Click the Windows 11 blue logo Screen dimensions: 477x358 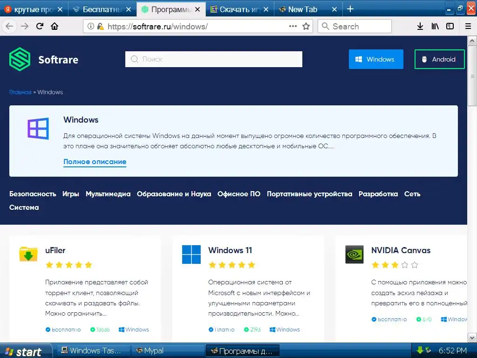pyautogui.click(x=191, y=254)
